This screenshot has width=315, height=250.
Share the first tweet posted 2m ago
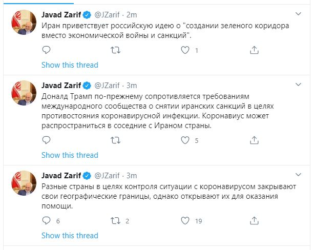pyautogui.click(x=254, y=50)
